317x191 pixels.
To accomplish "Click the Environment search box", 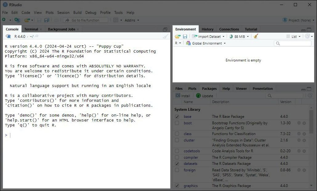I will pyautogui.click(x=293, y=43).
